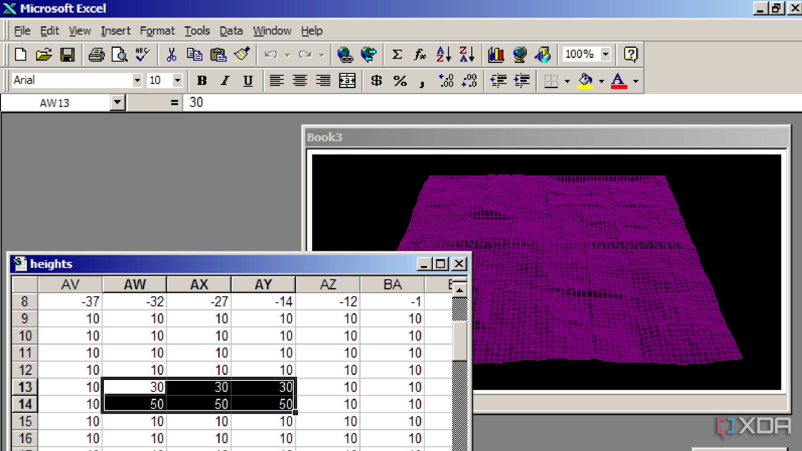The height and width of the screenshot is (451, 802).
Task: Apply Currency Style dollar icon
Action: (376, 81)
